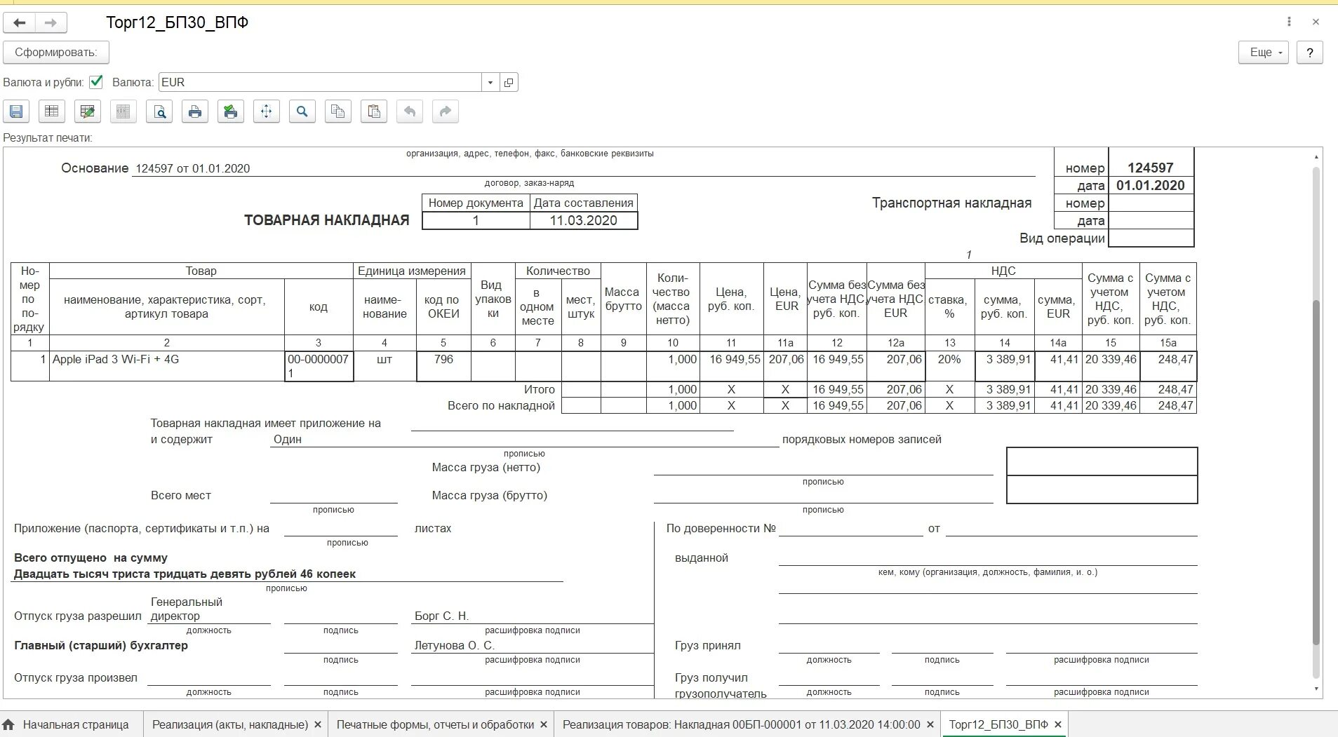Select the Торг12_БП30_ВПФ tab

tap(998, 724)
